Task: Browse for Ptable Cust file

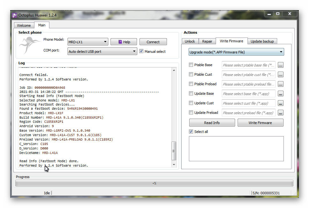Action: 280,74
